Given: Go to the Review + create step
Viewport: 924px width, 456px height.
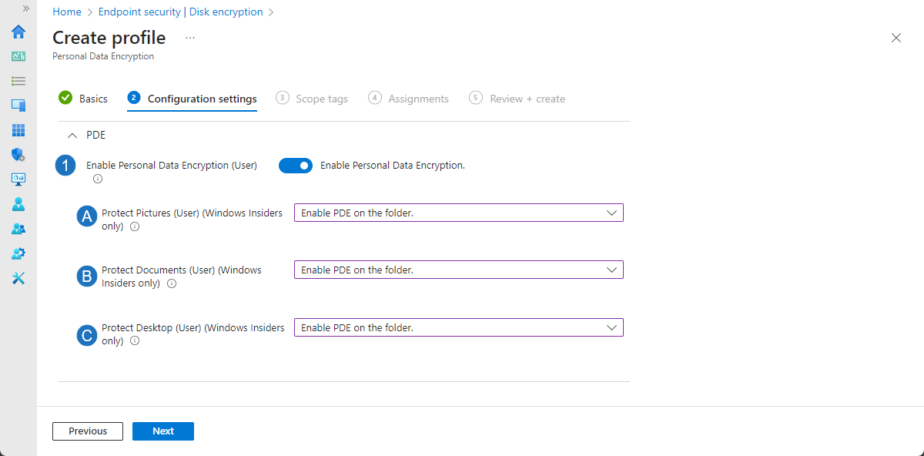Looking at the screenshot, I should 517,99.
